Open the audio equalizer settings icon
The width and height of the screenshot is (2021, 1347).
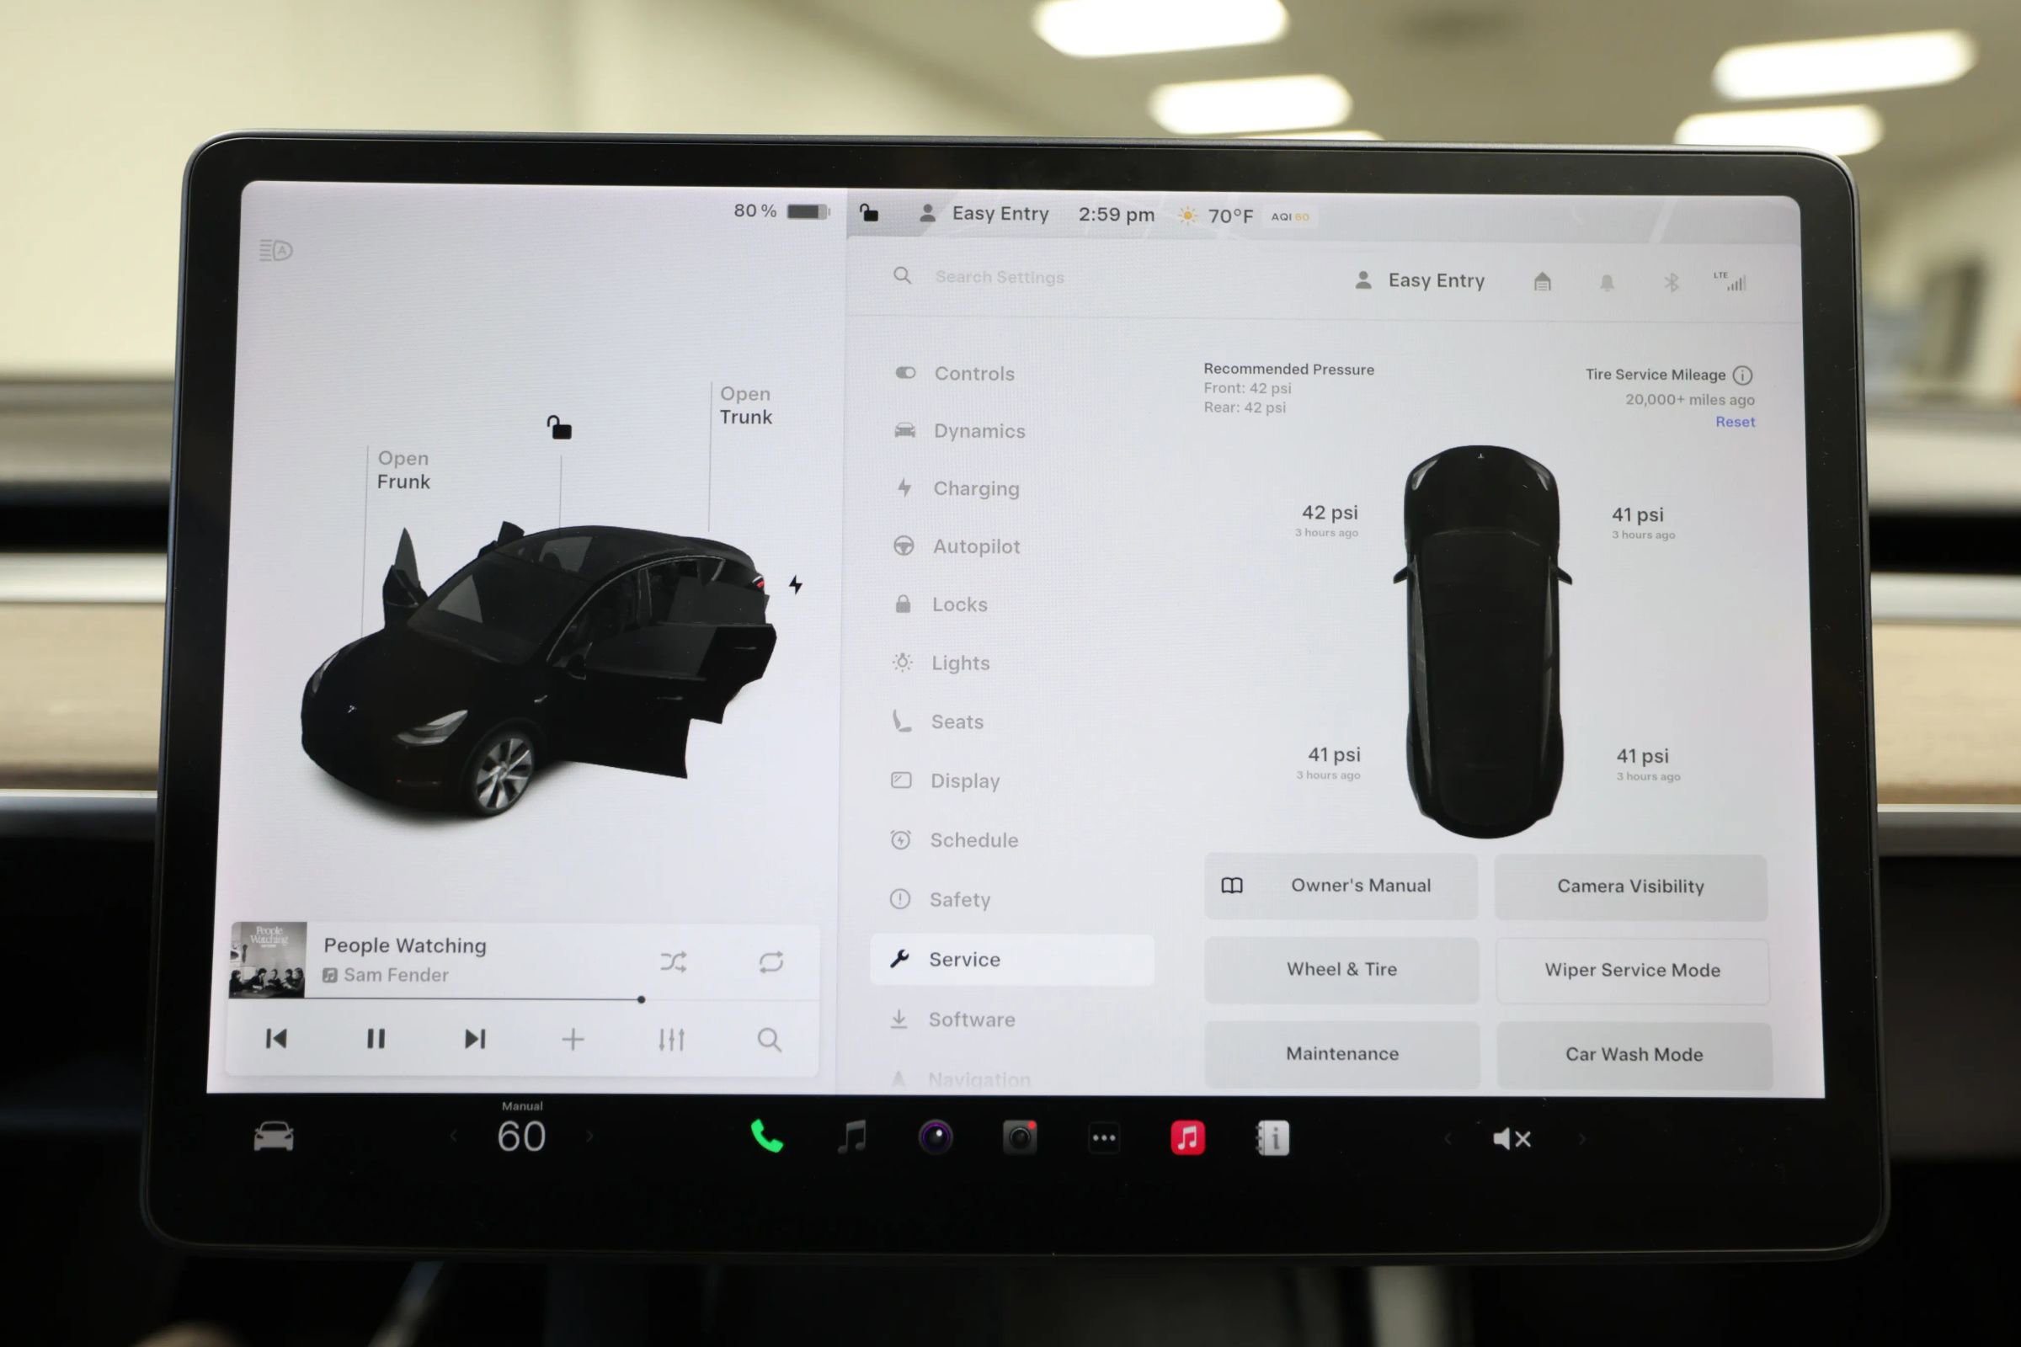[x=673, y=1040]
